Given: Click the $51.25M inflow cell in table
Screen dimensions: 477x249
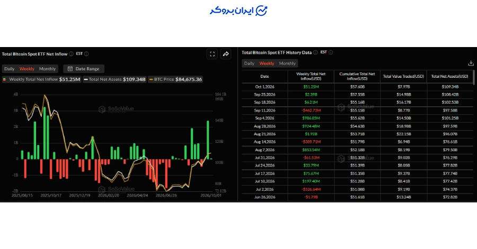Looking at the screenshot, I should 311,87.
